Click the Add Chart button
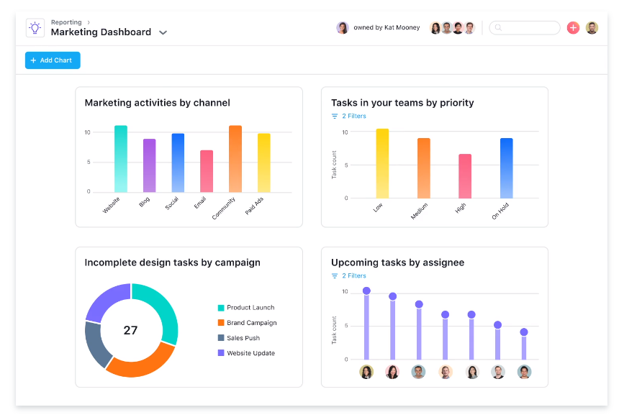 pos(53,60)
